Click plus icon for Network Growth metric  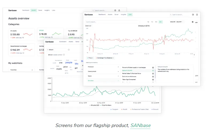153,70
